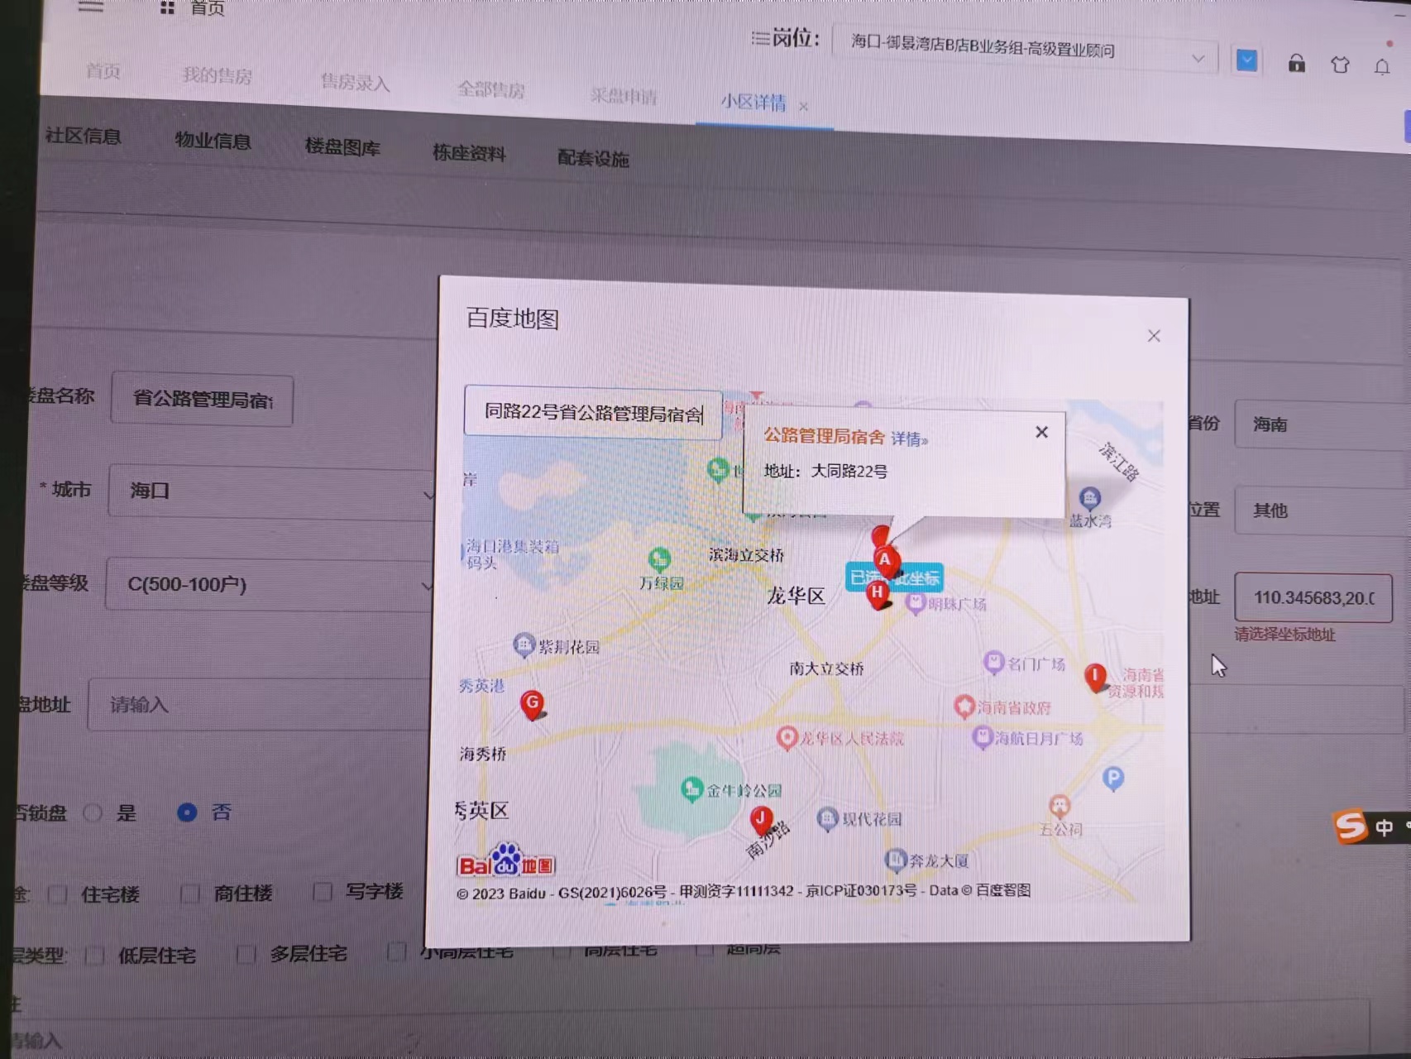Select 是 for lock listing
1411x1059 pixels.
[x=93, y=812]
